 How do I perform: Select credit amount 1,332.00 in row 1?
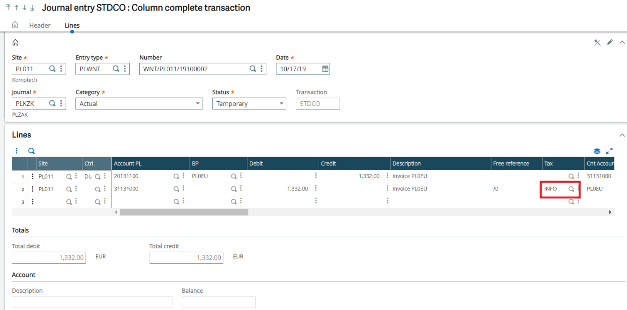click(369, 176)
